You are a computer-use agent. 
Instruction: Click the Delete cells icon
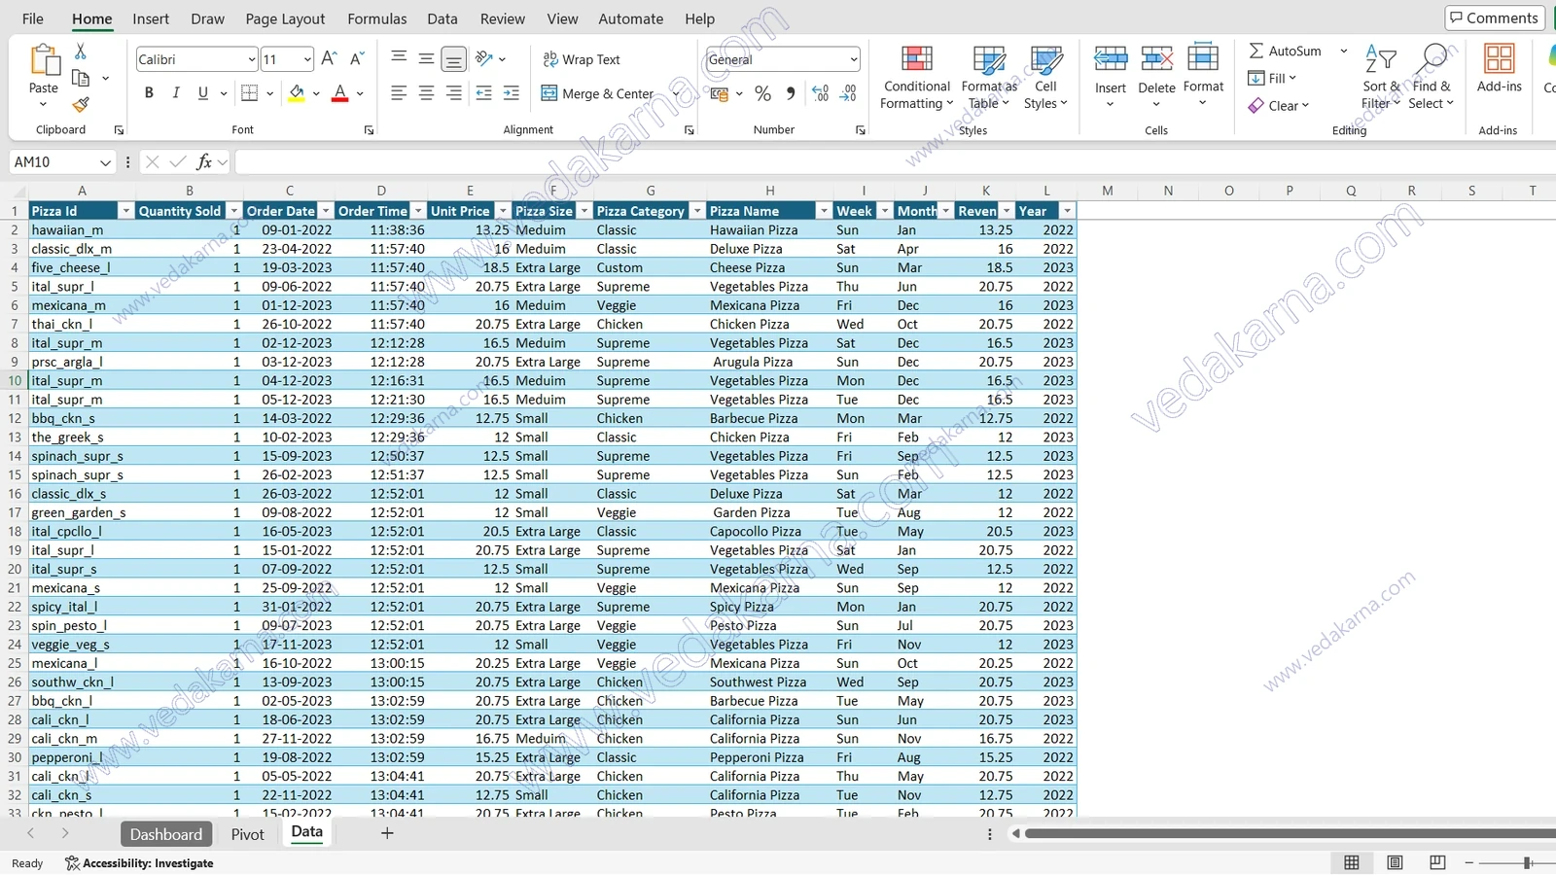point(1156,59)
